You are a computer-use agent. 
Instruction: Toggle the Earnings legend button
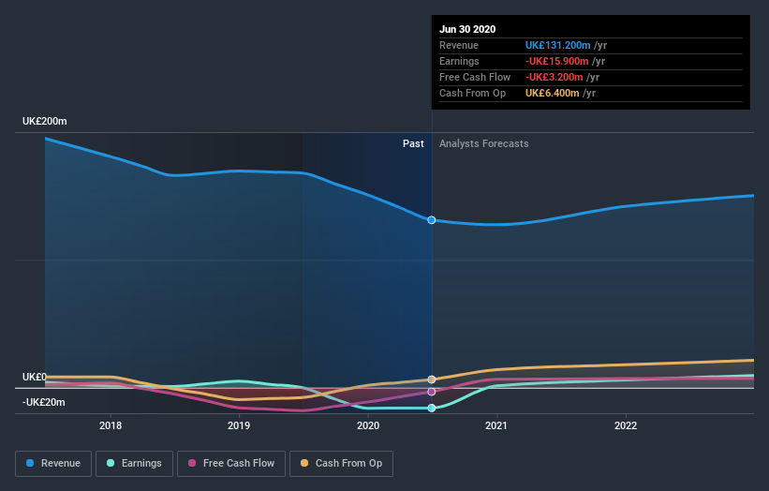coord(134,464)
